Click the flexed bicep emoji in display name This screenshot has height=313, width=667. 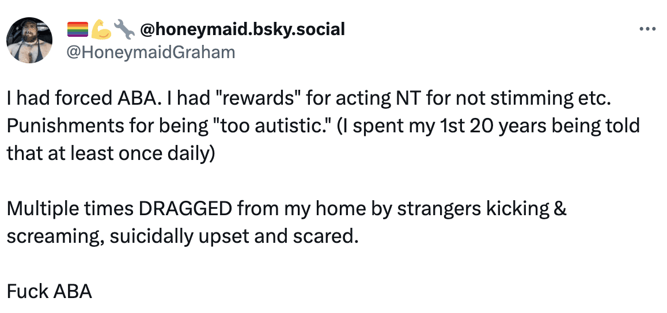pos(101,29)
